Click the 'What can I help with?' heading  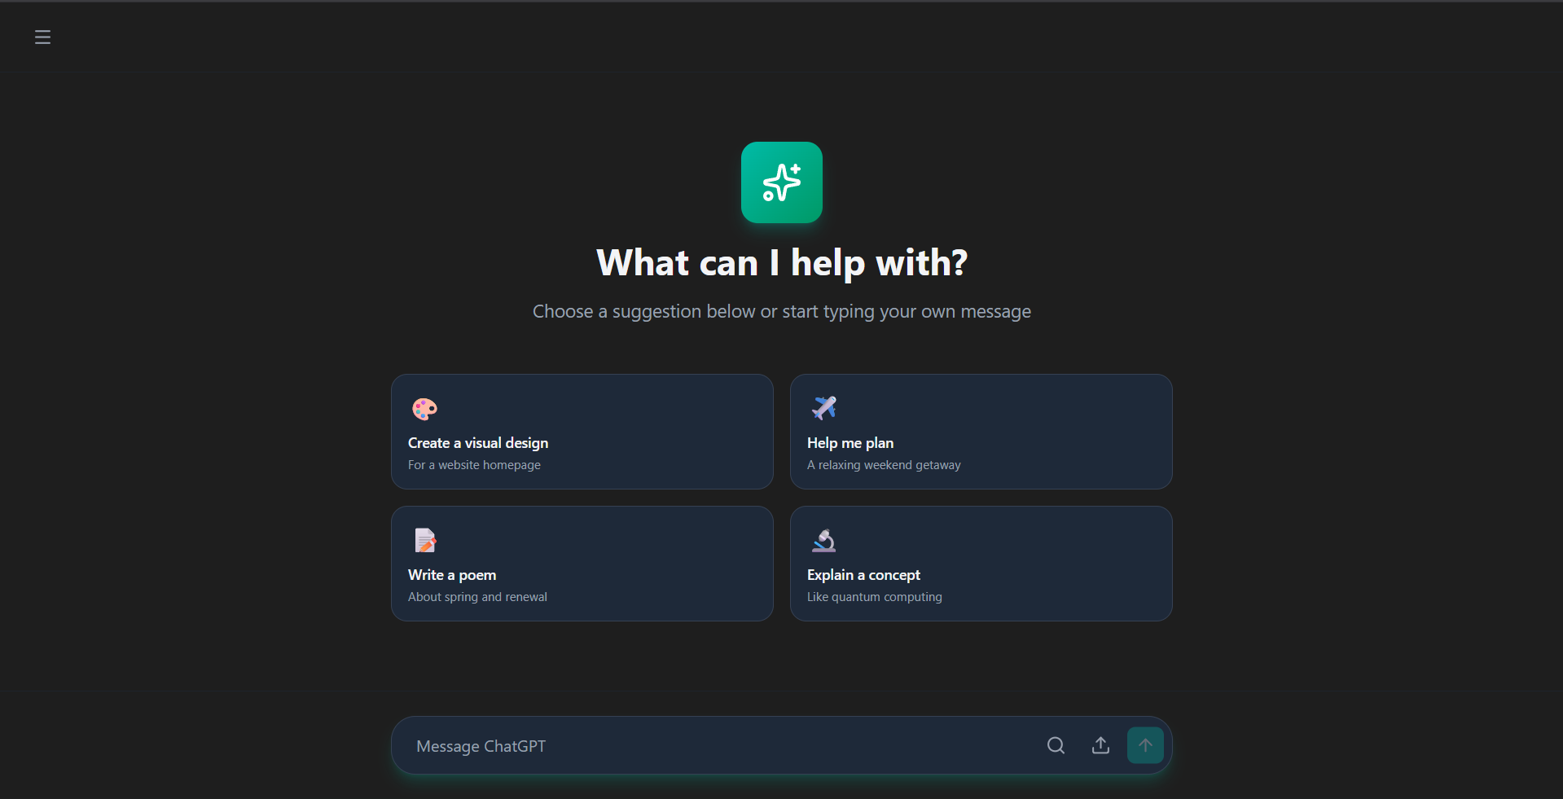(782, 263)
